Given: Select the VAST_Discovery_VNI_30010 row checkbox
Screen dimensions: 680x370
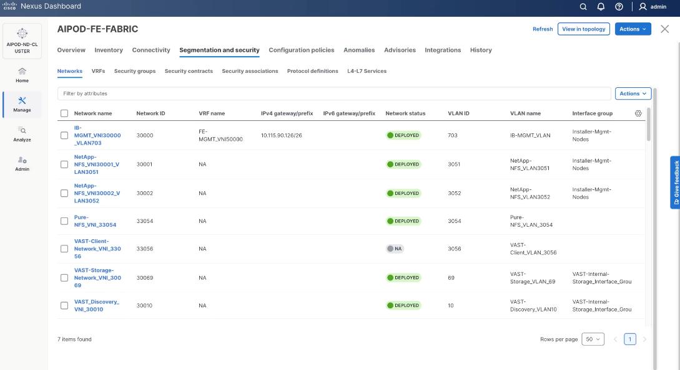Looking at the screenshot, I should tap(64, 305).
